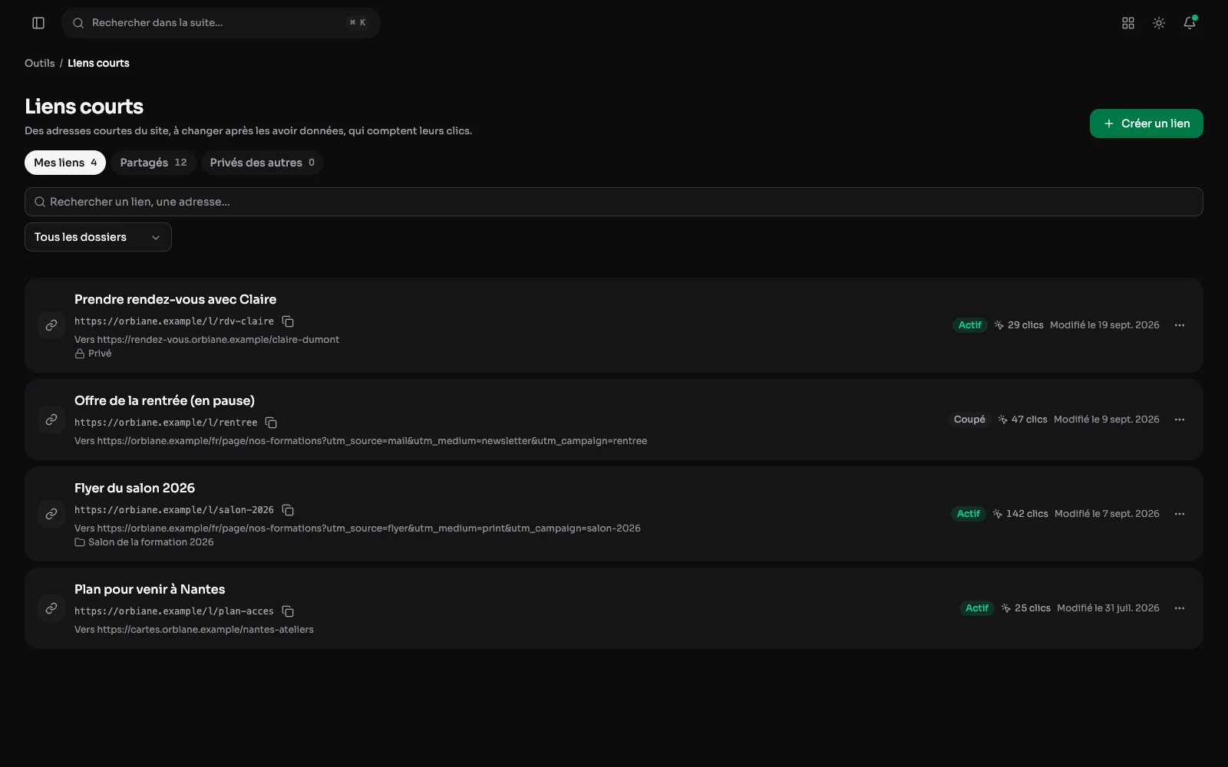Open the Flyer du salon 2026 title
The image size is (1228, 767).
[134, 488]
